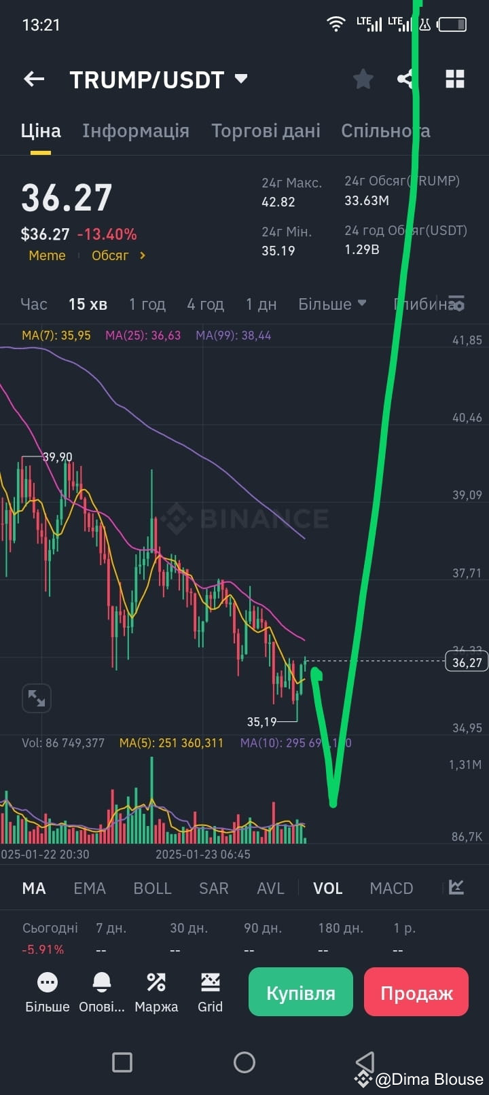The height and width of the screenshot is (1095, 489).
Task: Add TRUMP/USDT to favorites with star
Action: pos(363,79)
